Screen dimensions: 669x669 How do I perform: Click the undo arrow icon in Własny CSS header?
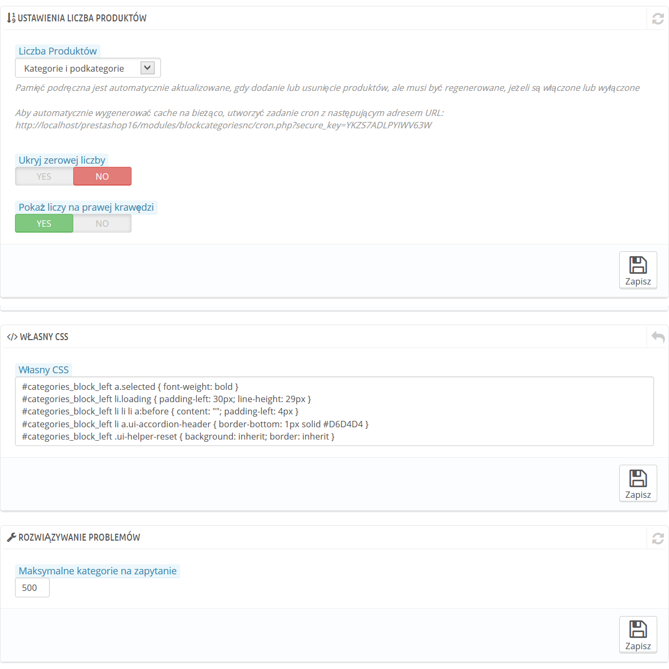(658, 337)
